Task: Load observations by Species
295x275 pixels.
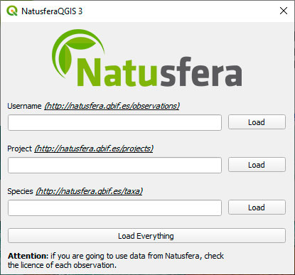Action: point(257,207)
